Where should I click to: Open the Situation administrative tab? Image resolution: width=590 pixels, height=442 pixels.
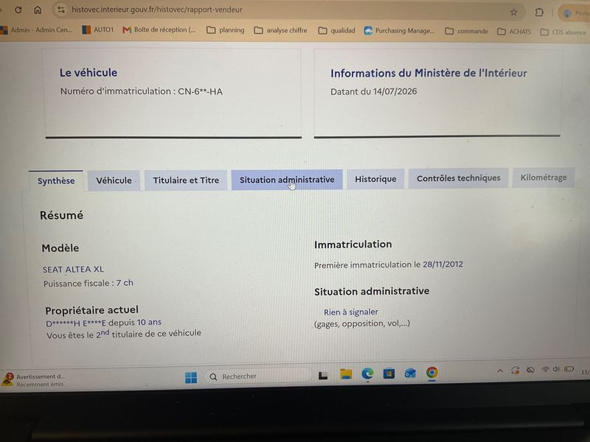[287, 180]
